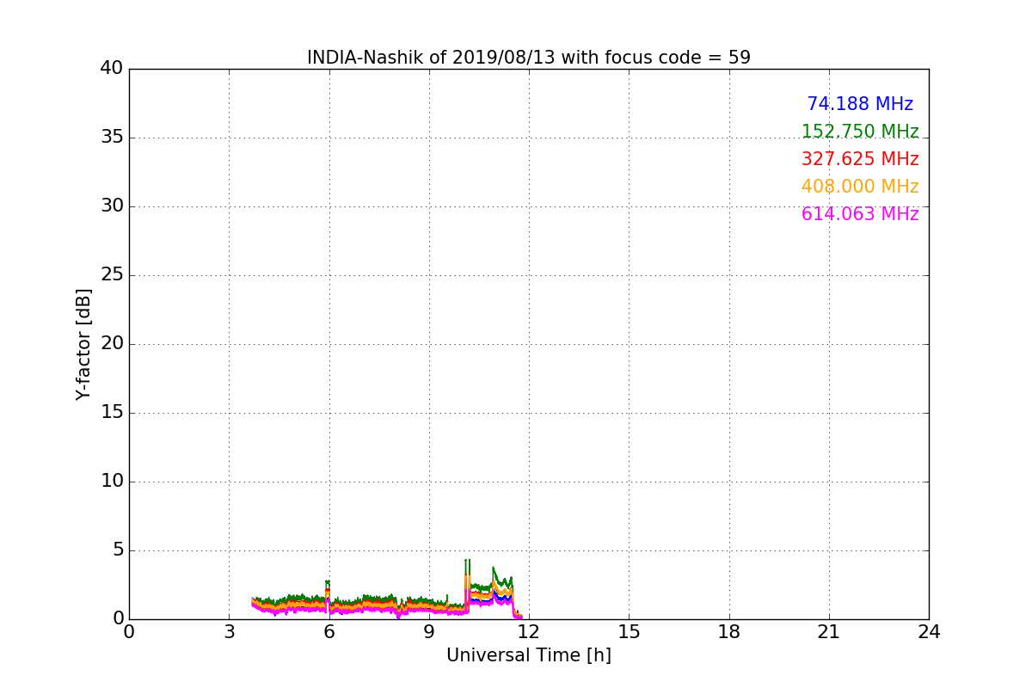Click y-axis tick label 20
Viewport: 1032px width, 688px height.
pos(112,344)
